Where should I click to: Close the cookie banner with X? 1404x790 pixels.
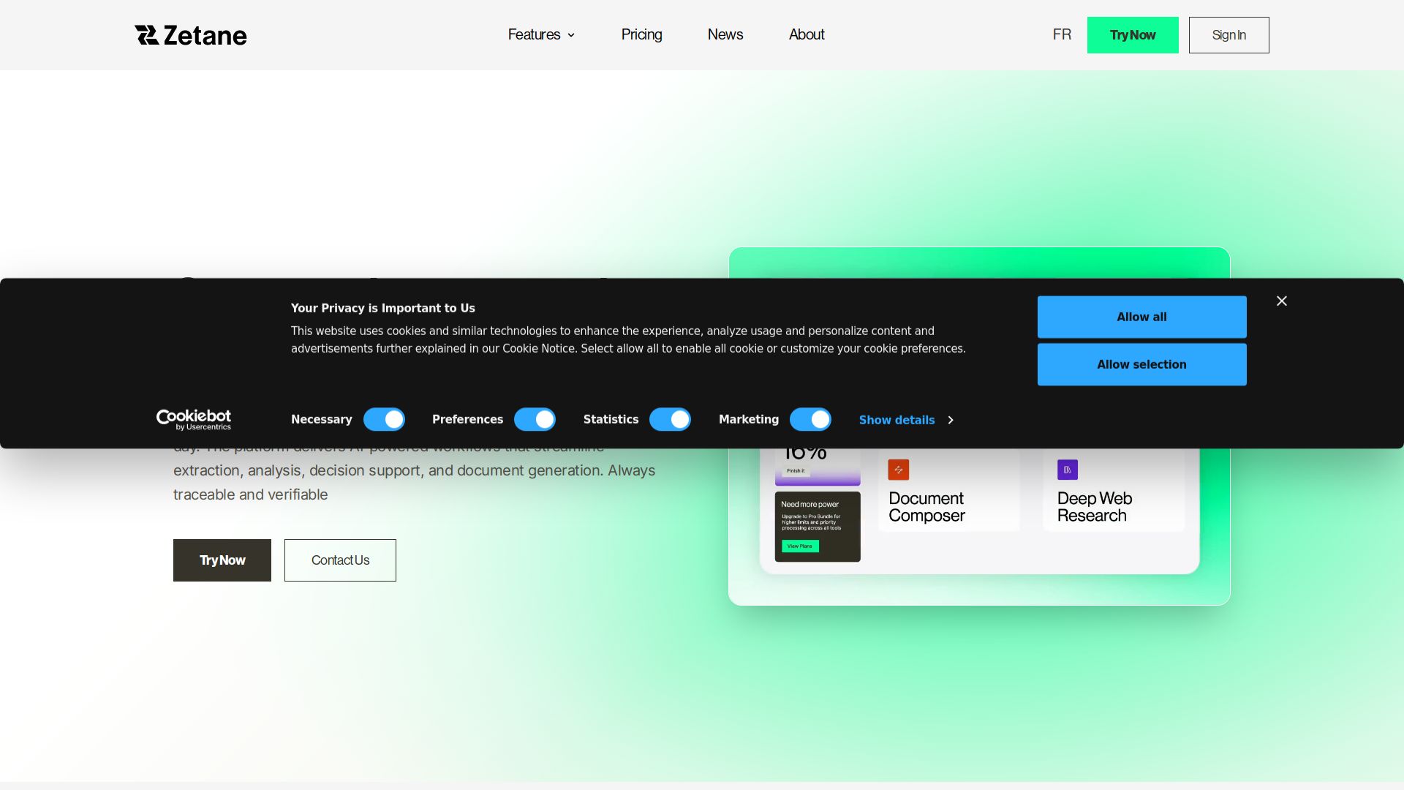tap(1282, 301)
